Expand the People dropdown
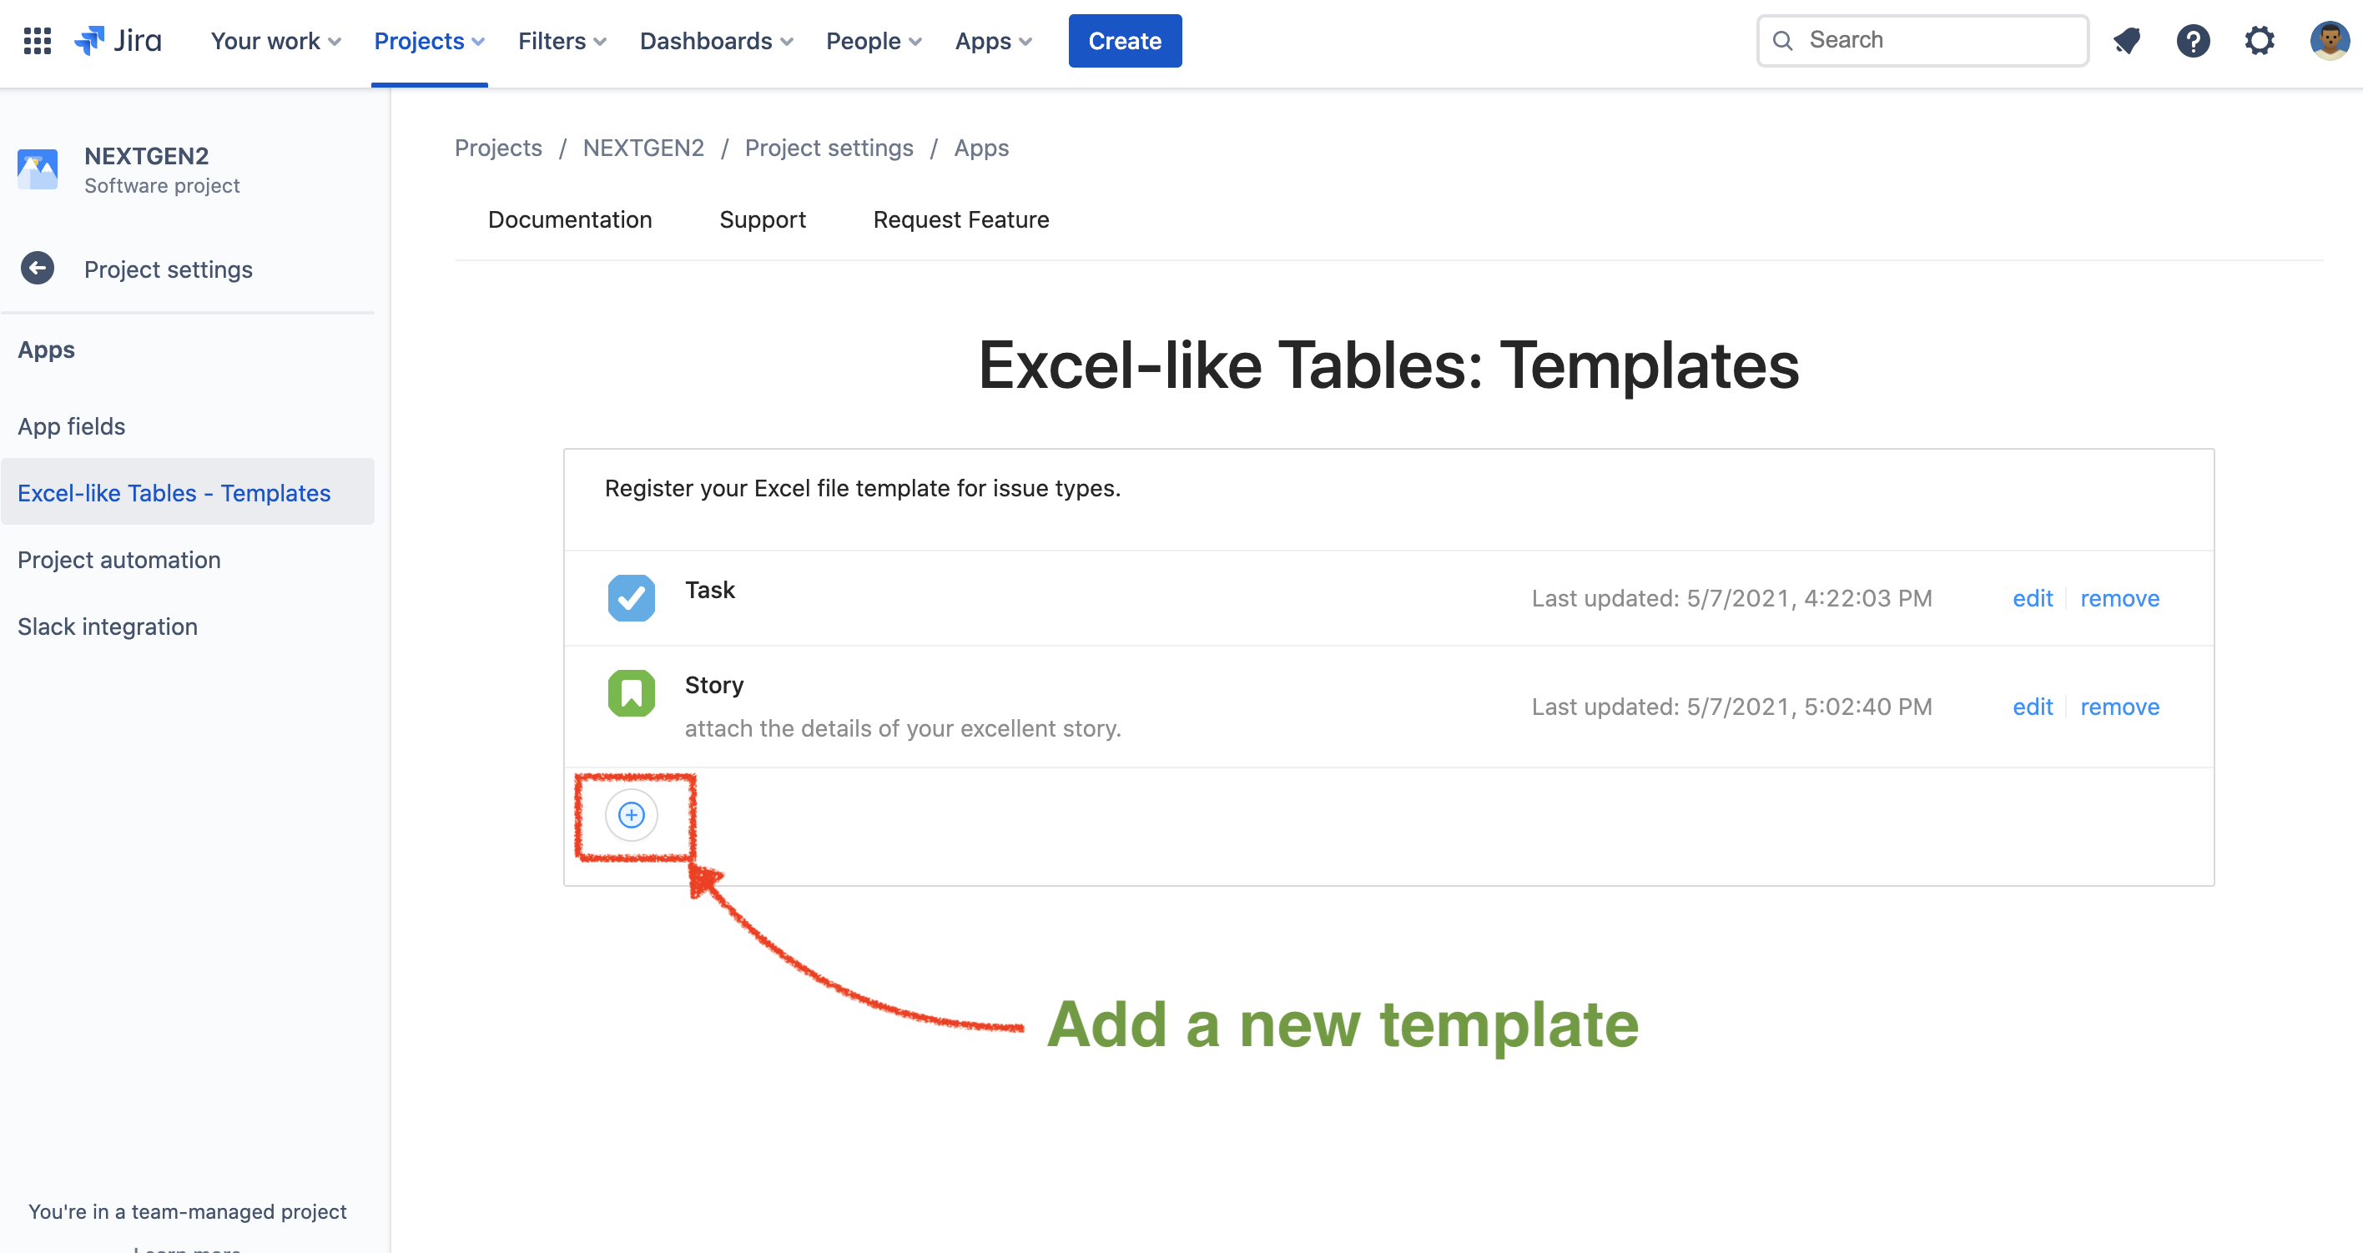 click(x=874, y=41)
